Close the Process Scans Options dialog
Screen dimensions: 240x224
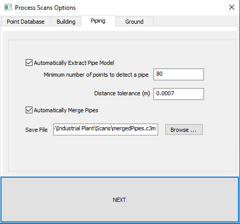click(232, 7)
